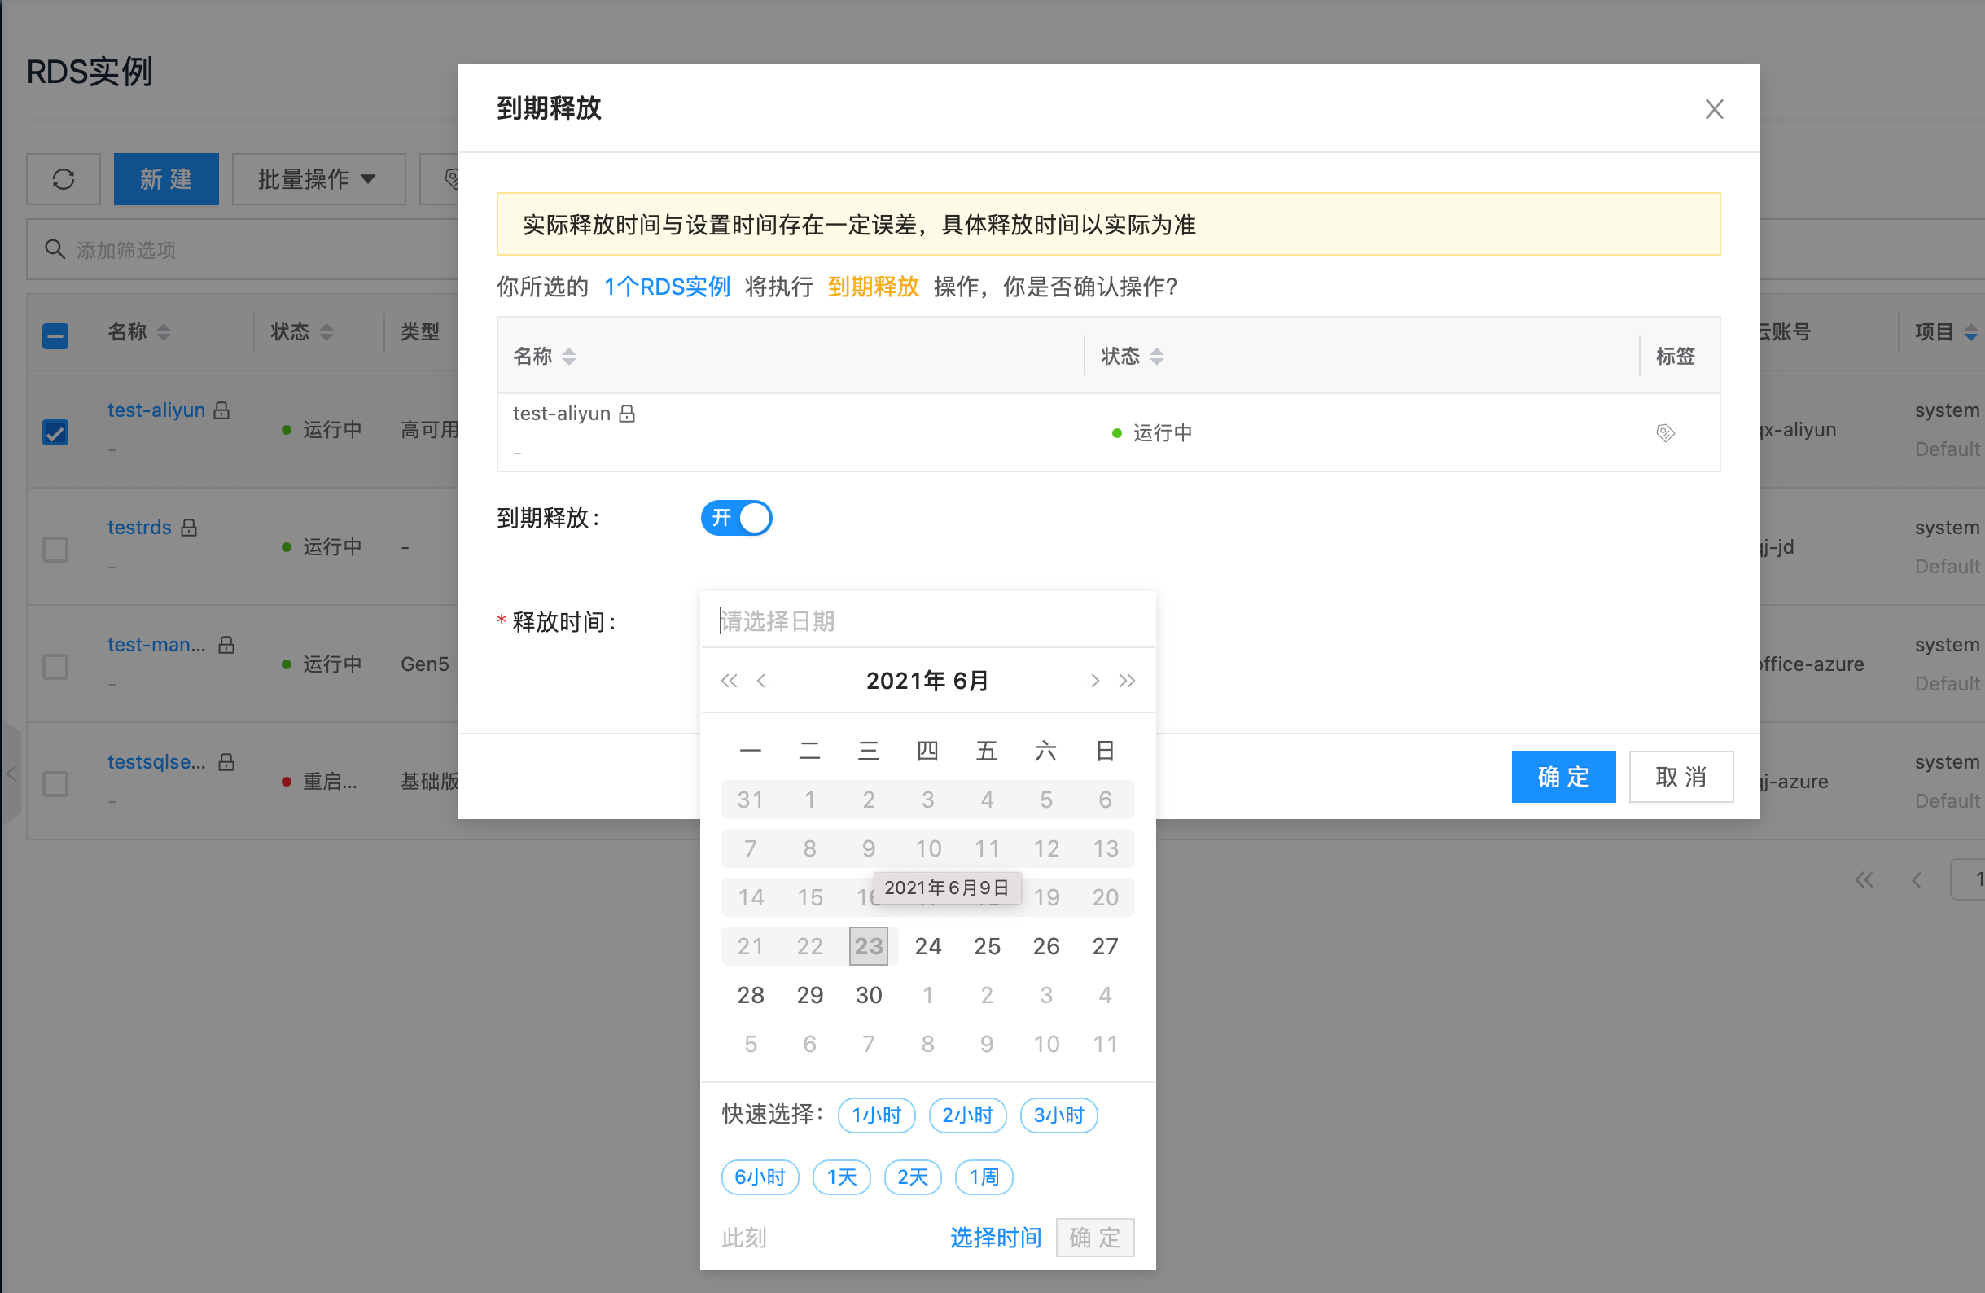Screen dimensions: 1985x1293
Task: Select the 1小时 quick option
Action: [x=876, y=1115]
